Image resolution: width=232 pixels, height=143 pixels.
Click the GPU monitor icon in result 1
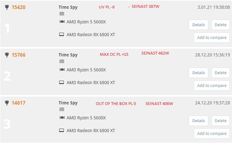pyautogui.click(x=62, y=35)
